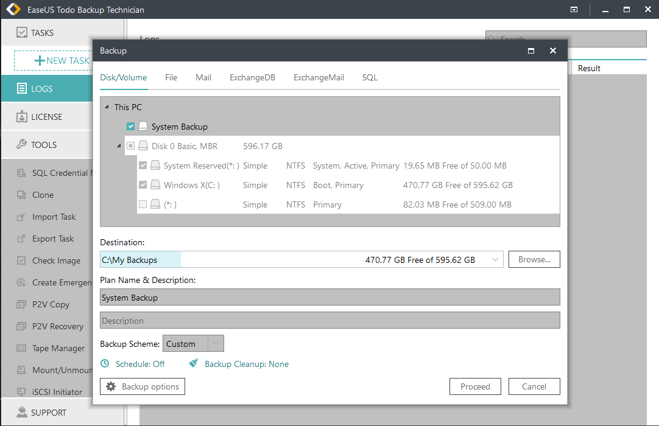Toggle the Disk 0 Basic MBR checkbox
Viewport: 659px width, 426px height.
tap(131, 146)
